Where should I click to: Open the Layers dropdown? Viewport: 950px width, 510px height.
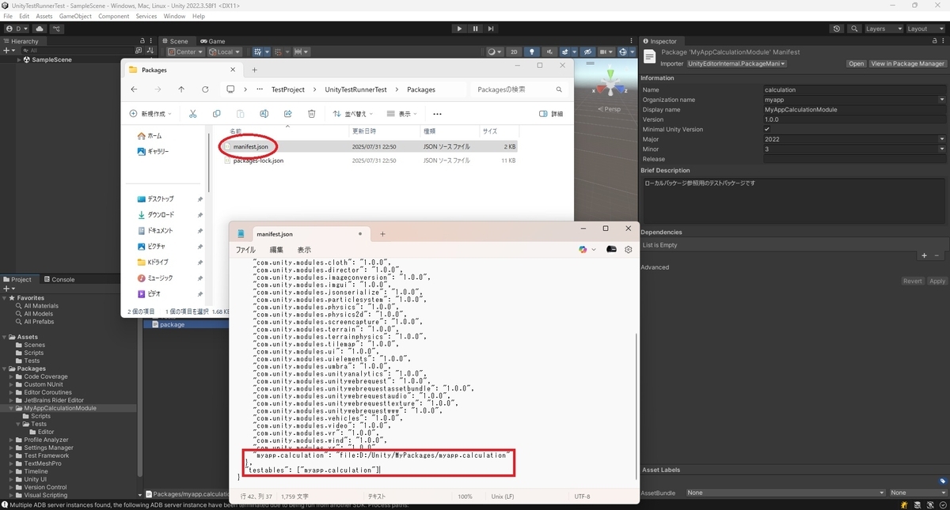click(883, 28)
